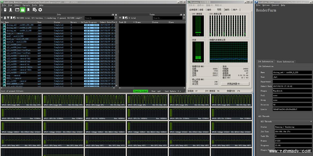The height and width of the screenshot is (156, 313).
Task: Click progress bar of dixing_cm3 job
Action: [x=91, y=25]
